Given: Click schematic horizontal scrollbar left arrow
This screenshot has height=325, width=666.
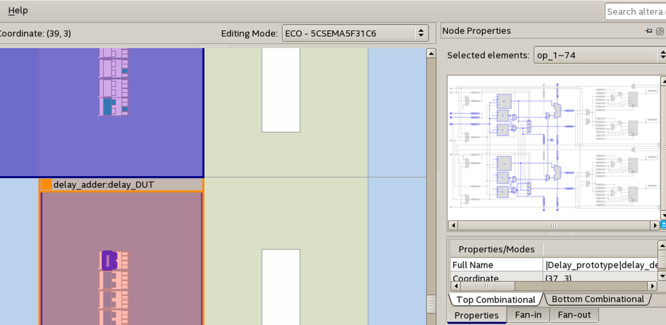Looking at the screenshot, I should (x=453, y=225).
